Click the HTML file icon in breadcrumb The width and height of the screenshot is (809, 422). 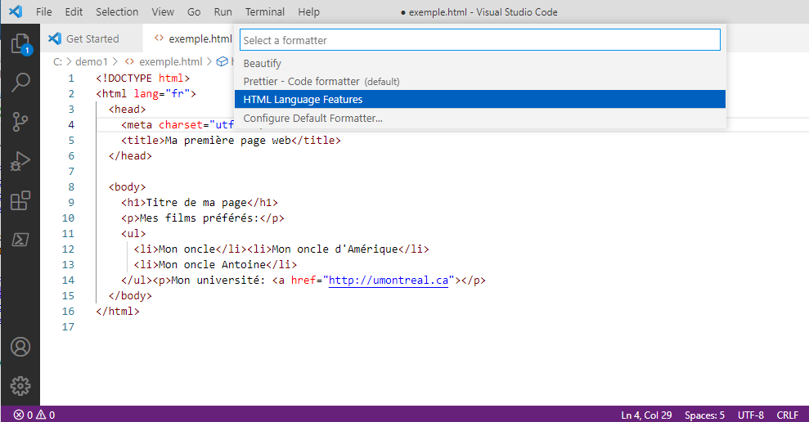129,61
